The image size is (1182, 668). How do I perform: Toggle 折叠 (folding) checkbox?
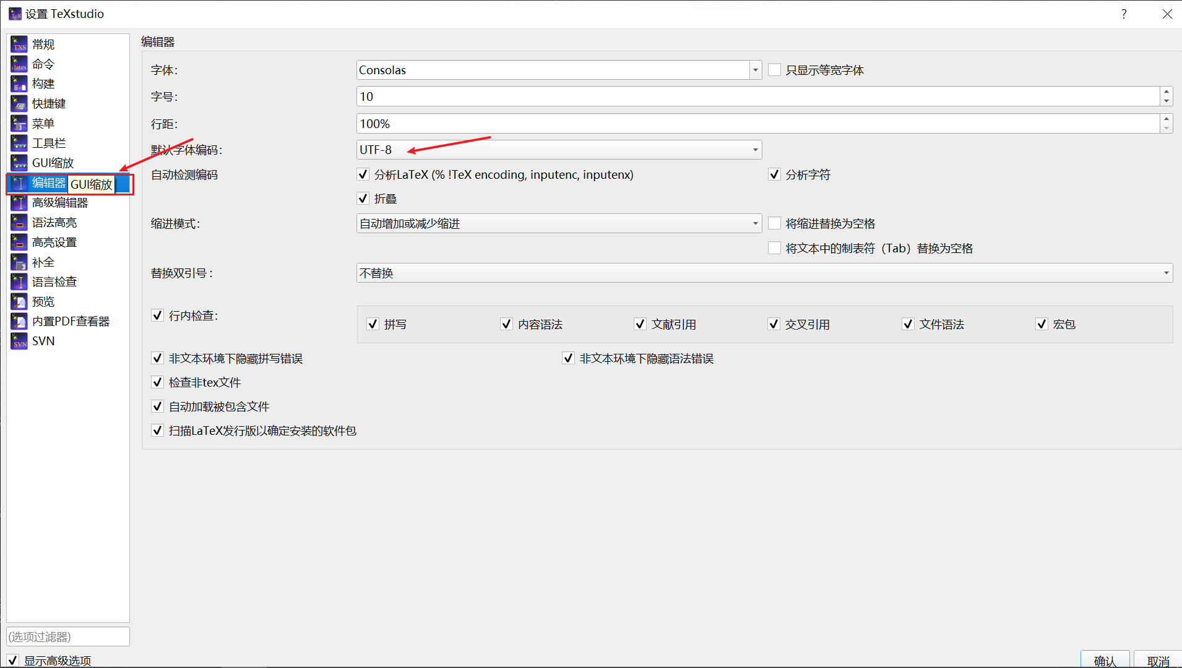point(363,199)
